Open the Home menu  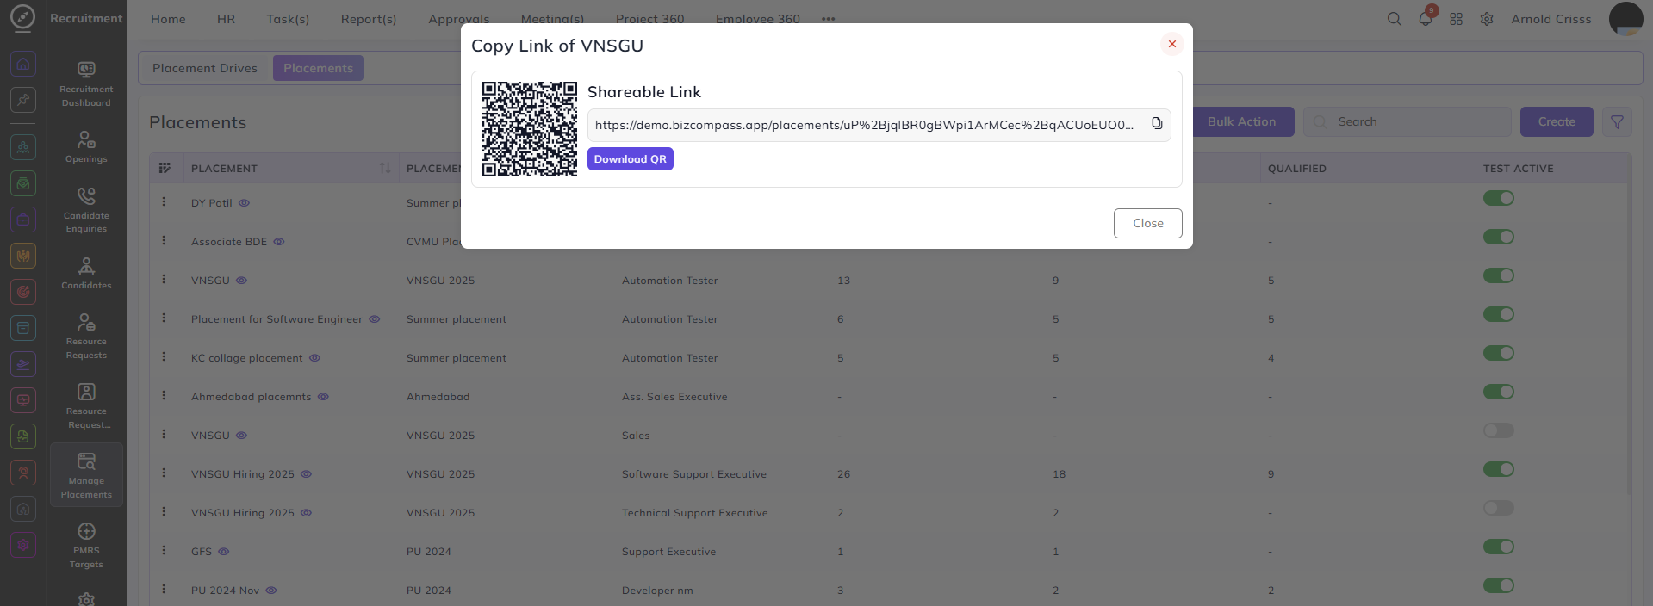pyautogui.click(x=168, y=19)
